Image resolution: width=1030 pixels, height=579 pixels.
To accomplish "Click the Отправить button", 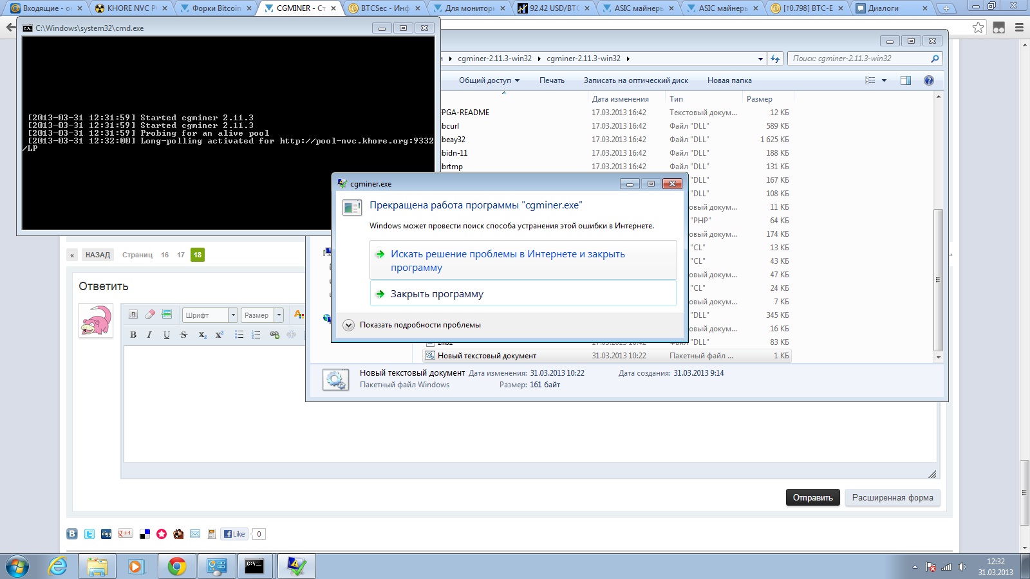I will point(812,497).
